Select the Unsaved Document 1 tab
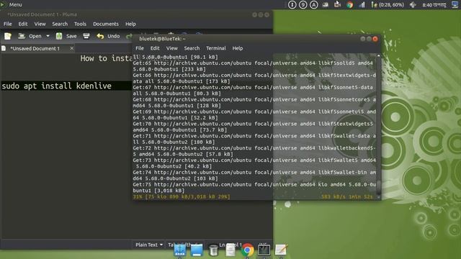The image size is (461, 259). (35, 48)
